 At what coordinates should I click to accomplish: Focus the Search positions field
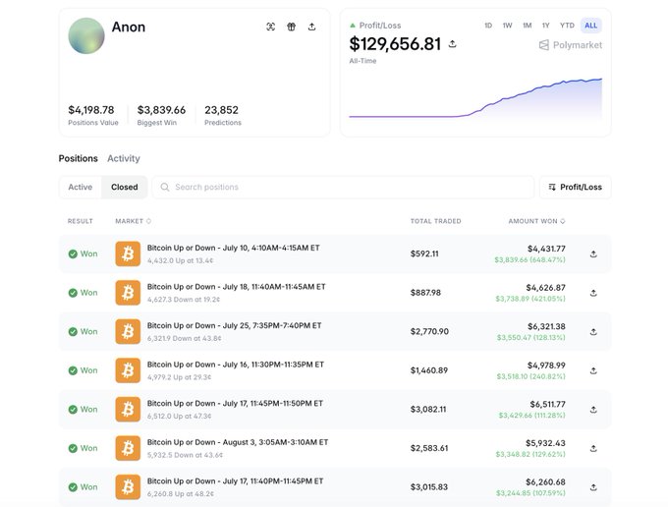[x=344, y=187]
